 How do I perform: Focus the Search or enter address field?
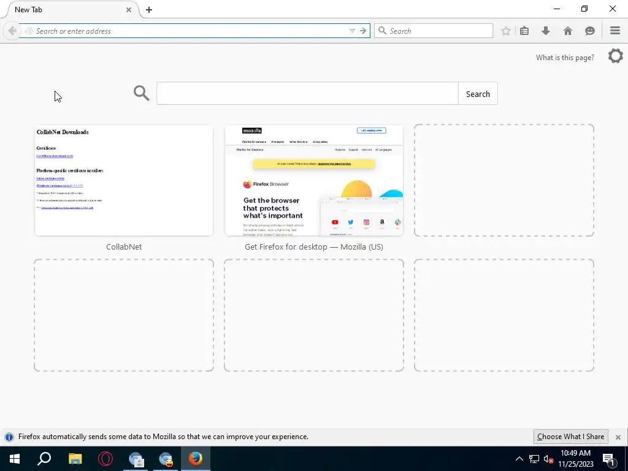[188, 31]
